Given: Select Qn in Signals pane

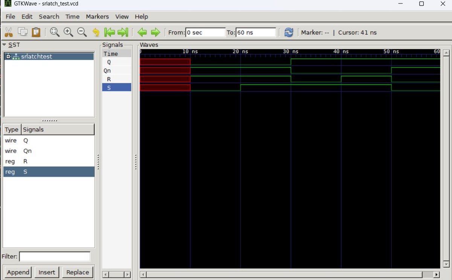Looking at the screenshot, I should [117, 70].
